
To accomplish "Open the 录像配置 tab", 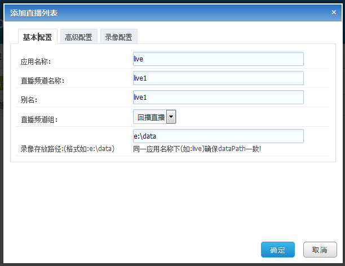I will (x=119, y=37).
